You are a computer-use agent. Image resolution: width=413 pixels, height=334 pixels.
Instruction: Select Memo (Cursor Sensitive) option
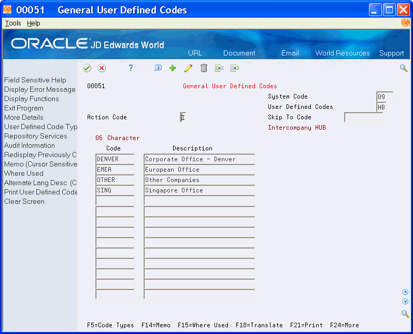(x=40, y=164)
